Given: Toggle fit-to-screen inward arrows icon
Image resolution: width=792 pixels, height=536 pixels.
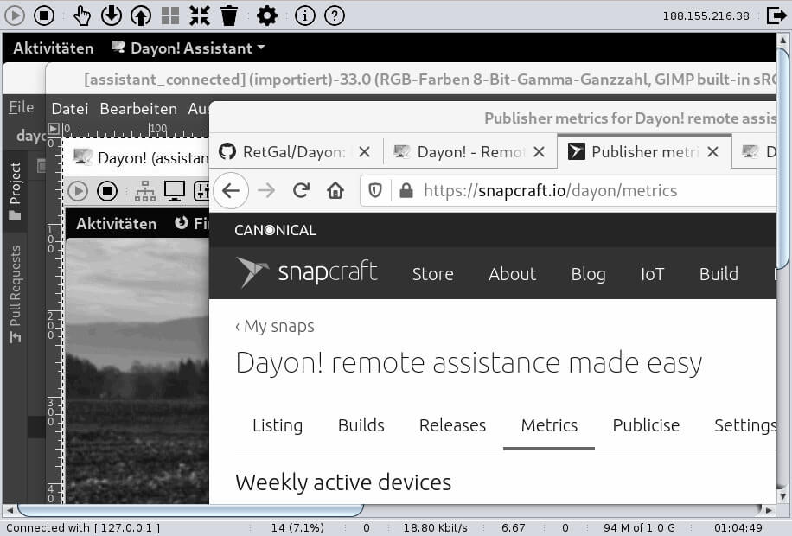Looking at the screenshot, I should coord(200,16).
